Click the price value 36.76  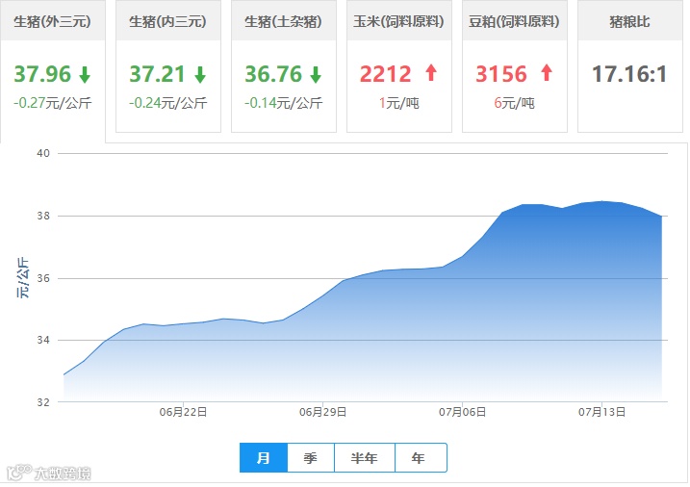coord(273,74)
